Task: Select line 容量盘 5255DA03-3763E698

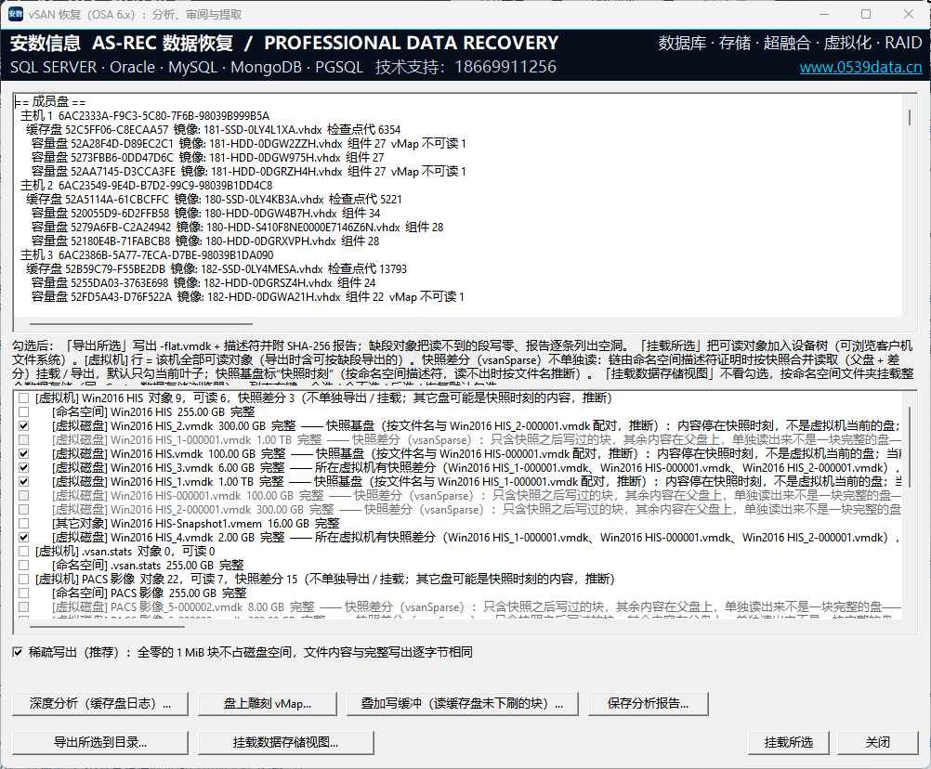Action: [x=203, y=283]
